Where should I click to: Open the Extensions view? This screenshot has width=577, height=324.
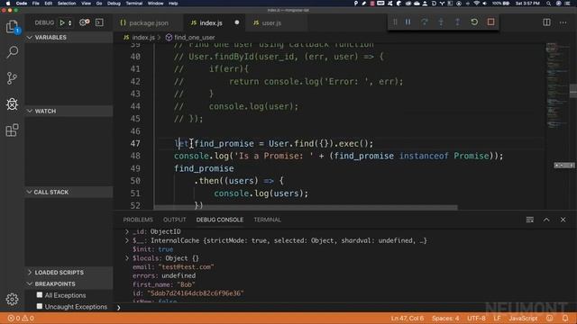pos(12,130)
